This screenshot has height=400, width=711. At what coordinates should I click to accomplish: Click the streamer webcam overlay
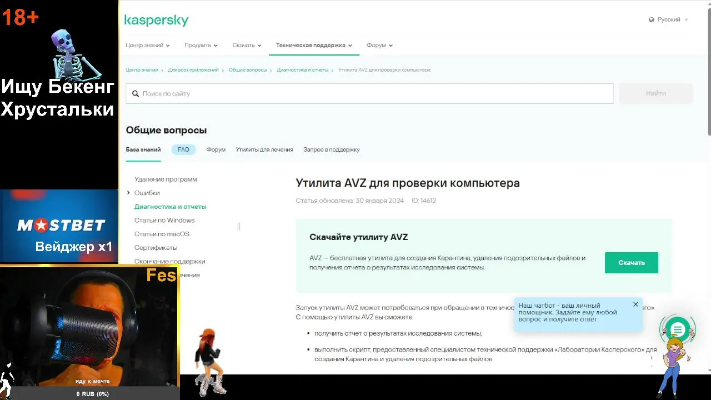[89, 332]
